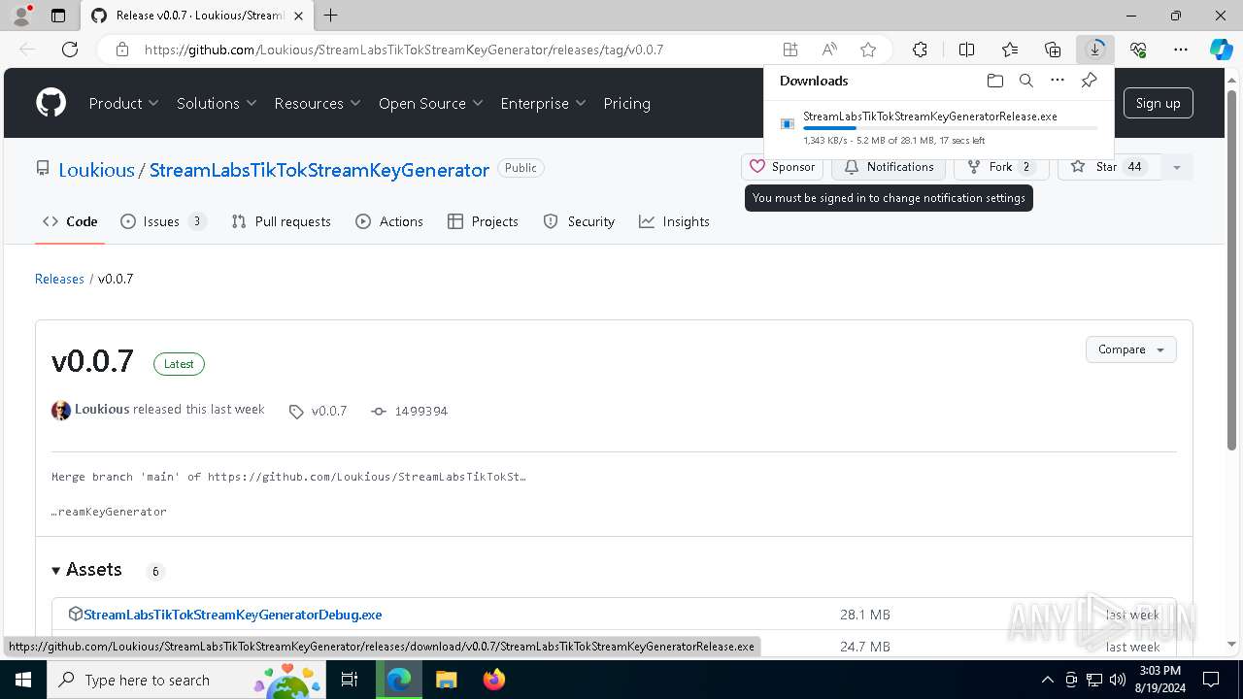This screenshot has height=699, width=1243.
Task: Go to Releases breadcrumb link
Action: (x=59, y=279)
